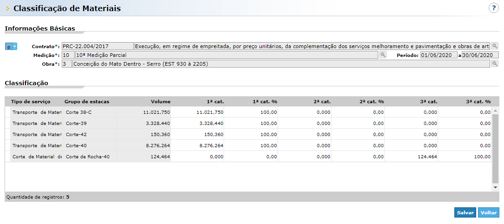Select the Corte de Rocha-40 row

tap(248, 157)
